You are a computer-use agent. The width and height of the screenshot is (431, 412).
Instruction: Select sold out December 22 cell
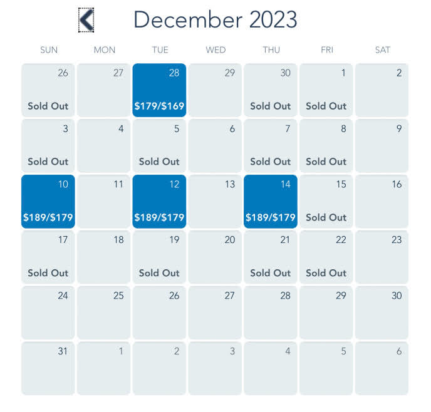326,257
